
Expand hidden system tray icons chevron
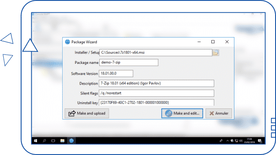pyautogui.click(x=227, y=141)
